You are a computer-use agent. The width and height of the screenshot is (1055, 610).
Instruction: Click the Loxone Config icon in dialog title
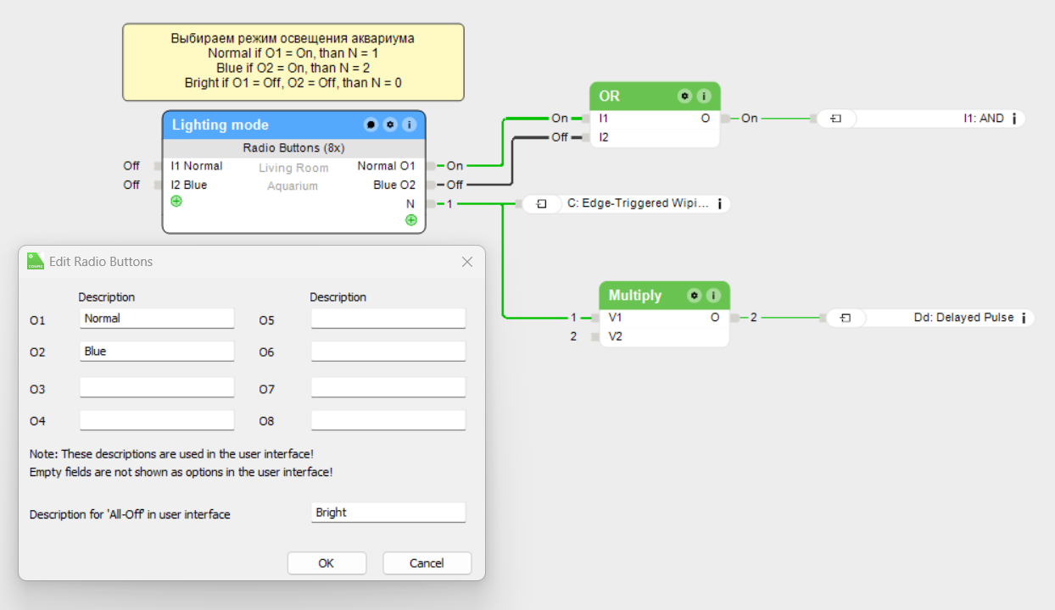point(36,261)
